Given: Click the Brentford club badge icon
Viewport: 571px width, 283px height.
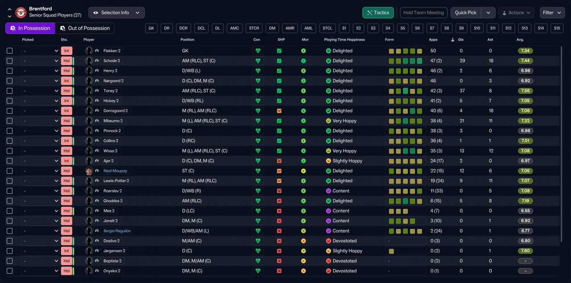Looking at the screenshot, I should [21, 12].
